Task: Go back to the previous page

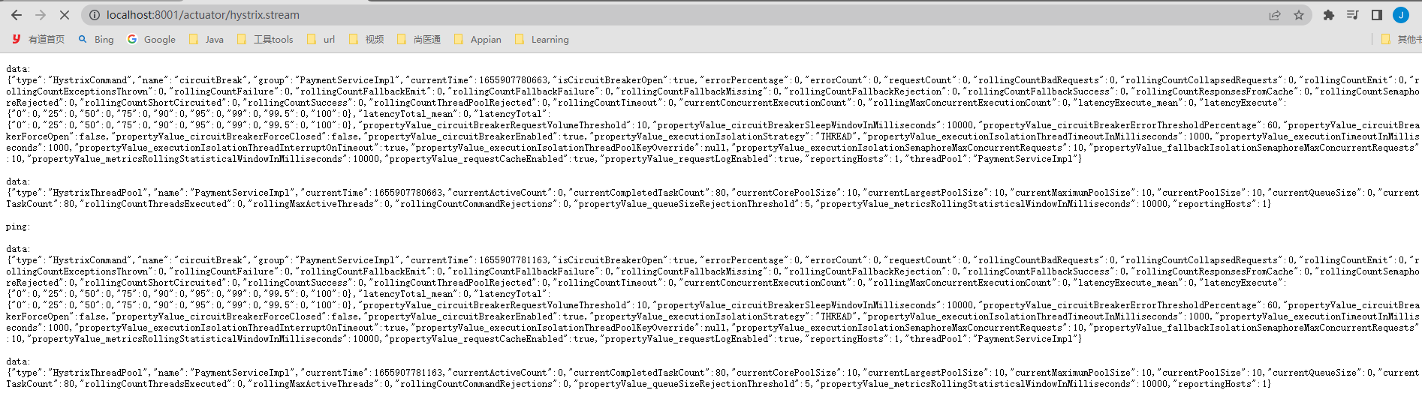Action: tap(17, 15)
